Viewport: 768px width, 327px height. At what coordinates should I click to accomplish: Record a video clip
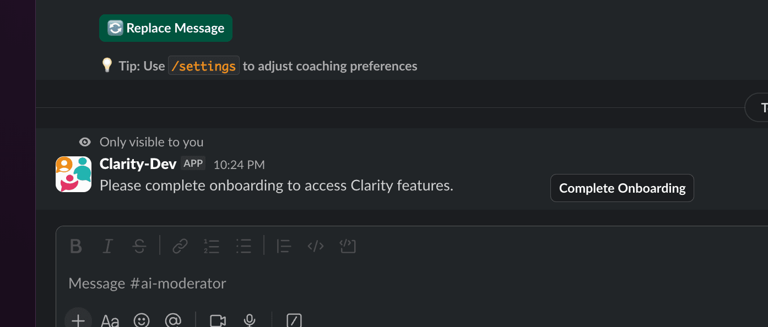click(x=217, y=320)
